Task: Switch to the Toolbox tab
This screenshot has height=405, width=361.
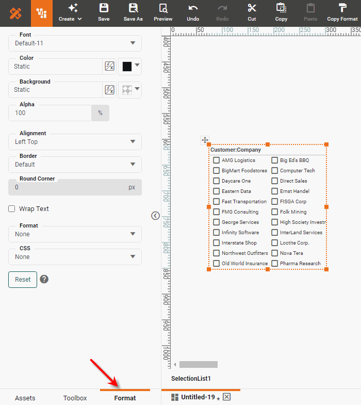Action: tap(75, 398)
